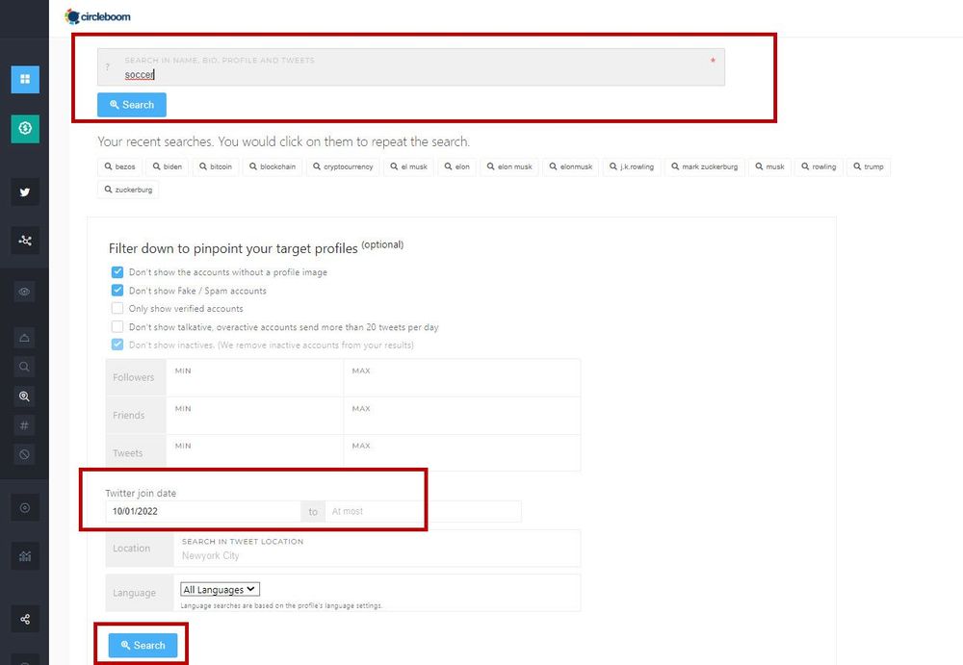Enable 'Only show verified accounts'

[117, 308]
